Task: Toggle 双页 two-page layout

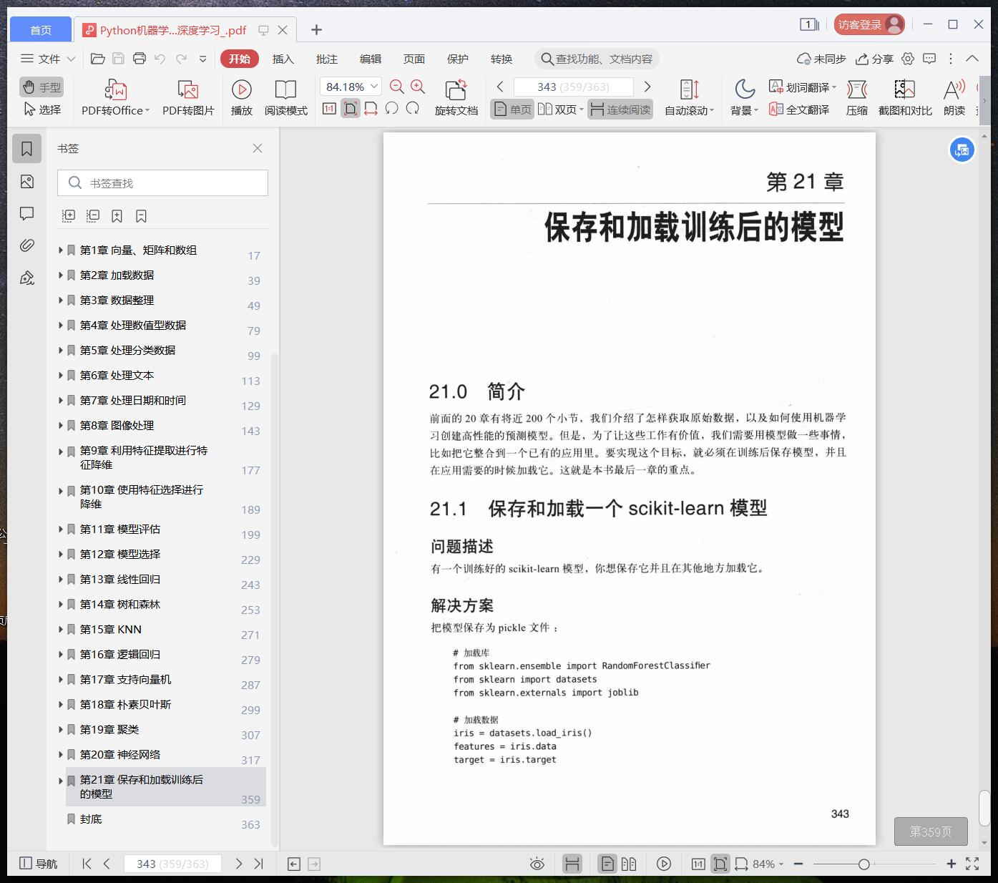Action: [560, 109]
